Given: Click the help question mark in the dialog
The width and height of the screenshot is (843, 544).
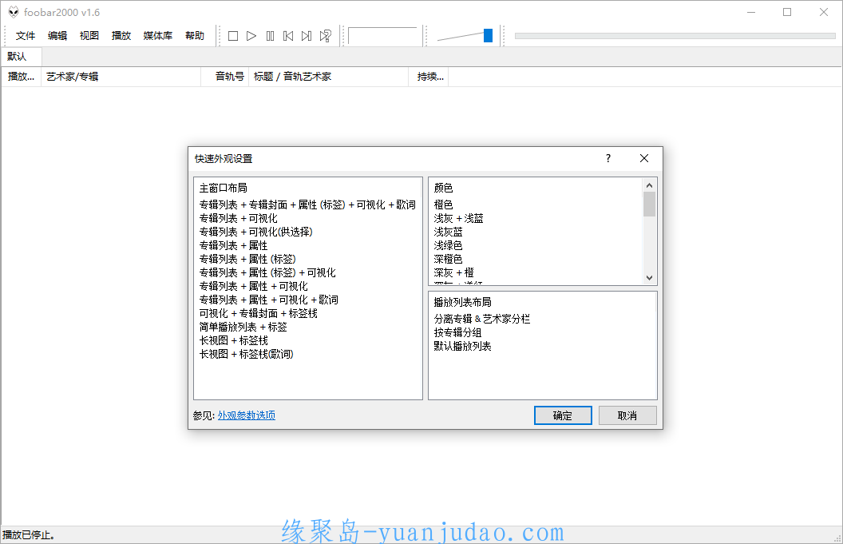Looking at the screenshot, I should [608, 158].
